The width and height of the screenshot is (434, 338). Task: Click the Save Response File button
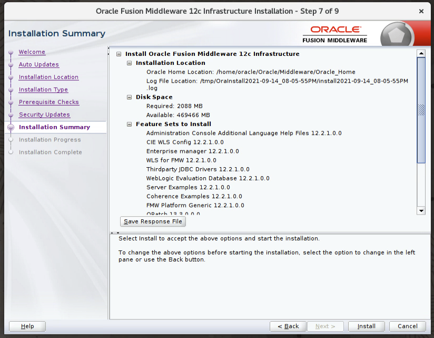[153, 221]
